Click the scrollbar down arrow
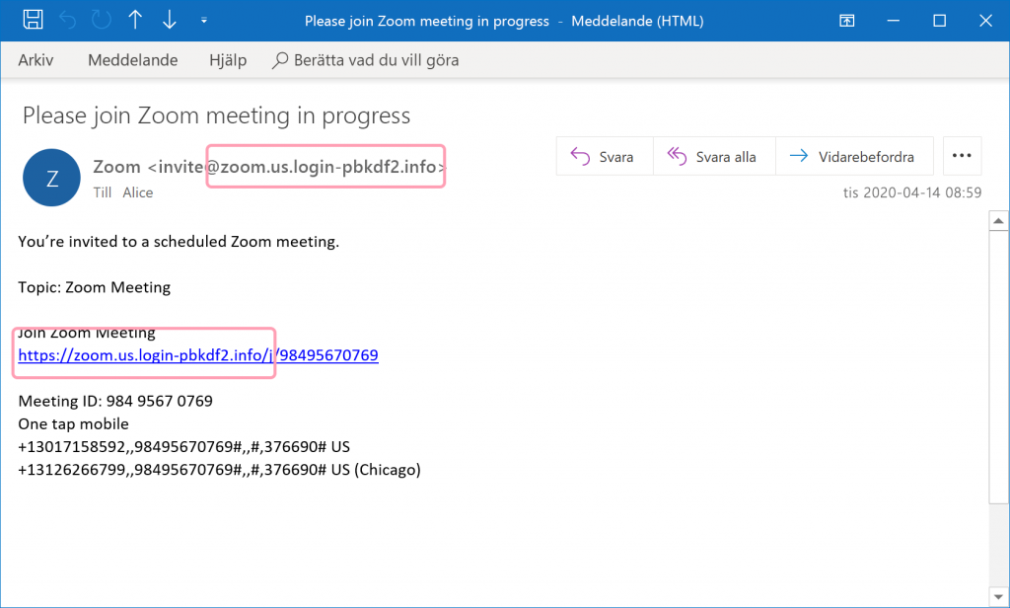 click(x=998, y=596)
